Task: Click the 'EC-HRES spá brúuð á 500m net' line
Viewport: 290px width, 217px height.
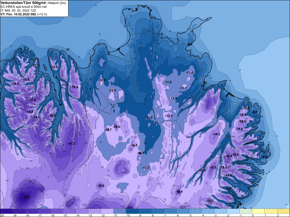Action: click(x=24, y=7)
